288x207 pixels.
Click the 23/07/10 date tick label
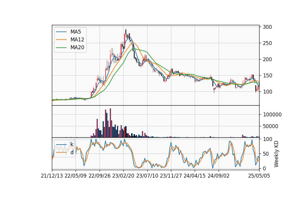pos(147,176)
